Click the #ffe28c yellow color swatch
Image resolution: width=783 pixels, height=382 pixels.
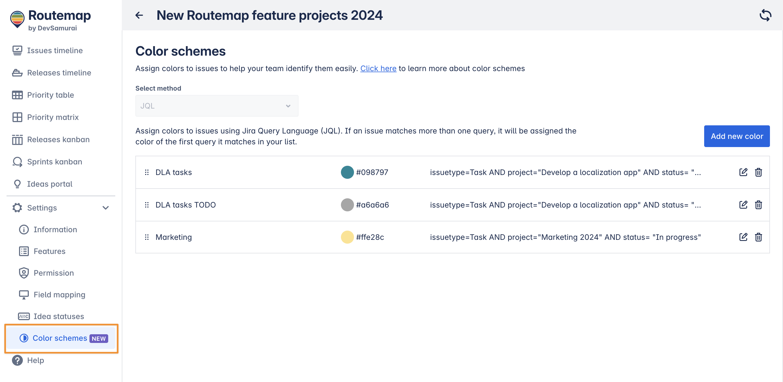(347, 237)
